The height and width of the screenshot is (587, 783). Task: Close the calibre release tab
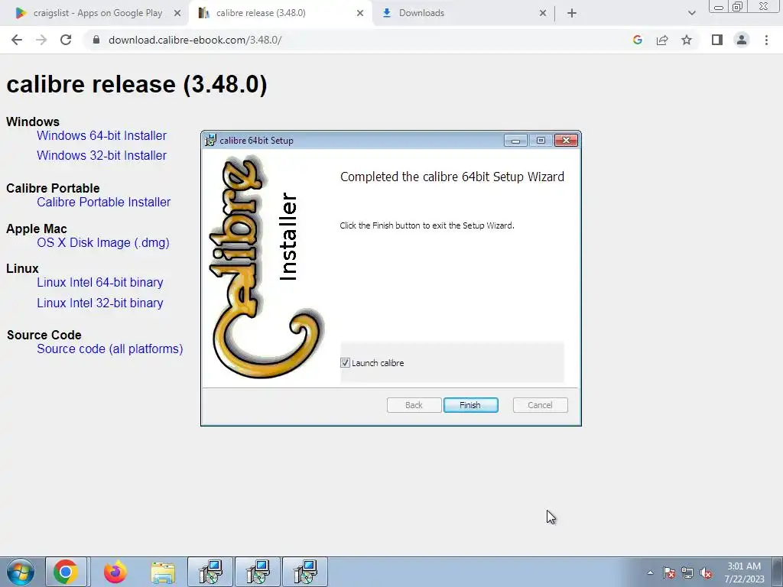click(359, 14)
